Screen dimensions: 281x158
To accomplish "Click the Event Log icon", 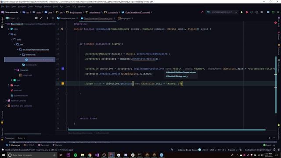I will (264, 145).
